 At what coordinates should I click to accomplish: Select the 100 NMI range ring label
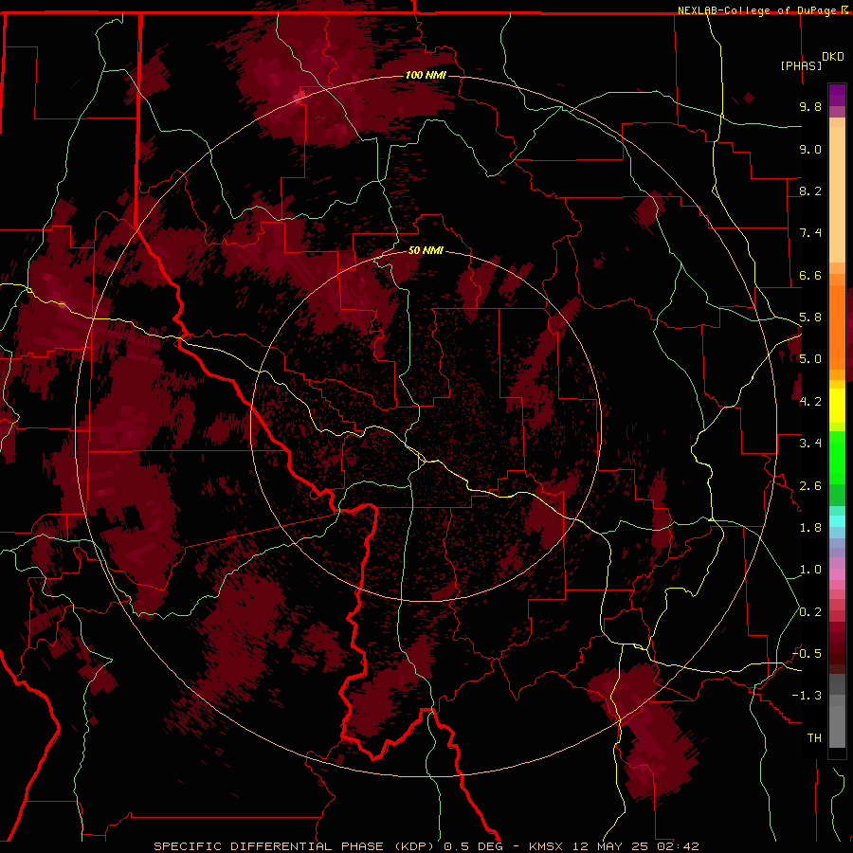pos(426,75)
